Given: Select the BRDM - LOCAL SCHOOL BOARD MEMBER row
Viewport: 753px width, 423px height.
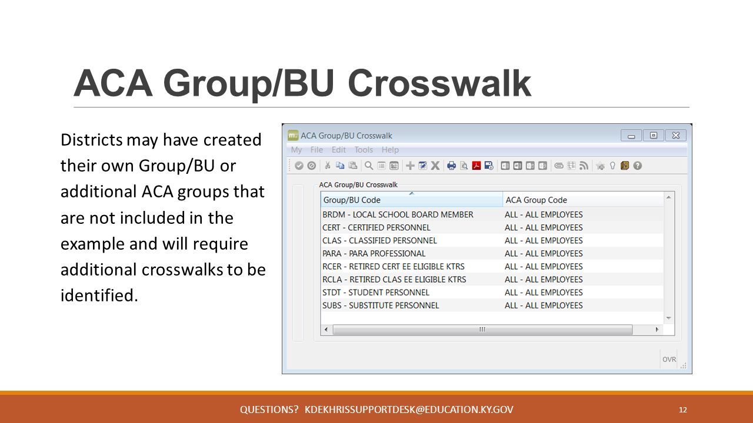Looking at the screenshot, I should coord(492,214).
